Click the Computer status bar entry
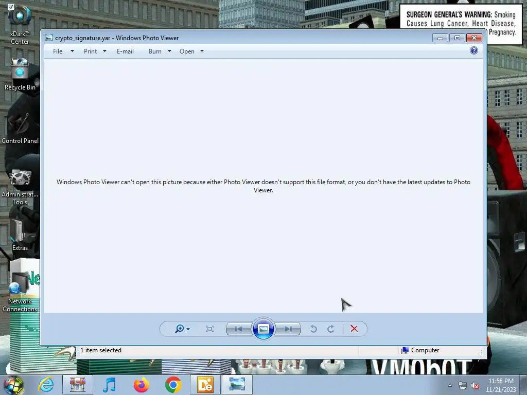527x395 pixels. click(x=420, y=350)
